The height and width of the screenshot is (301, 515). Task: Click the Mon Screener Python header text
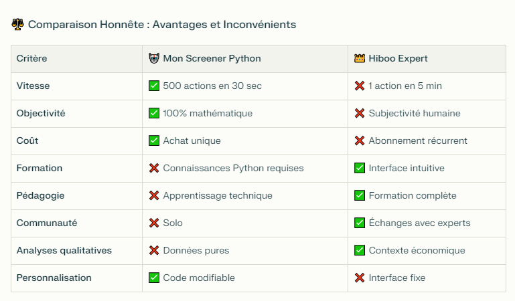[x=212, y=58]
